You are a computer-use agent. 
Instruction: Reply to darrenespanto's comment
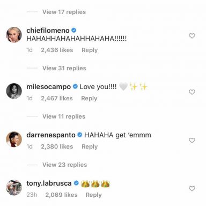coord(90,146)
